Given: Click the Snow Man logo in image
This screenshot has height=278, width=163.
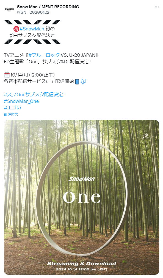Looking at the screenshot, I should 82,179.
